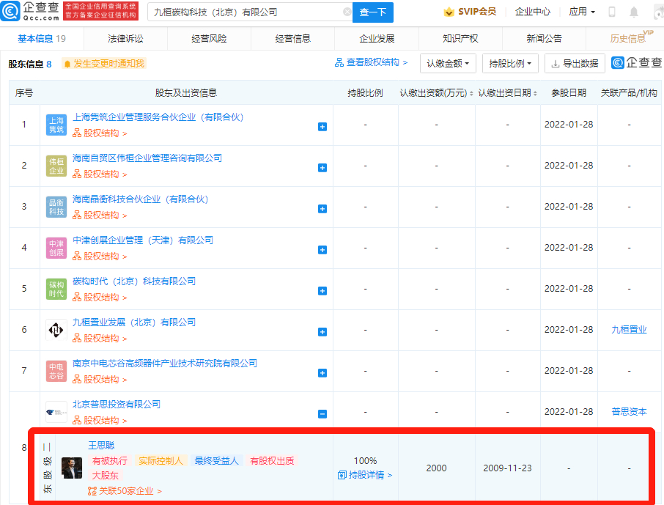The image size is (664, 505).
Task: Expand the 南京中电芯谷 row
Action: pos(322,373)
